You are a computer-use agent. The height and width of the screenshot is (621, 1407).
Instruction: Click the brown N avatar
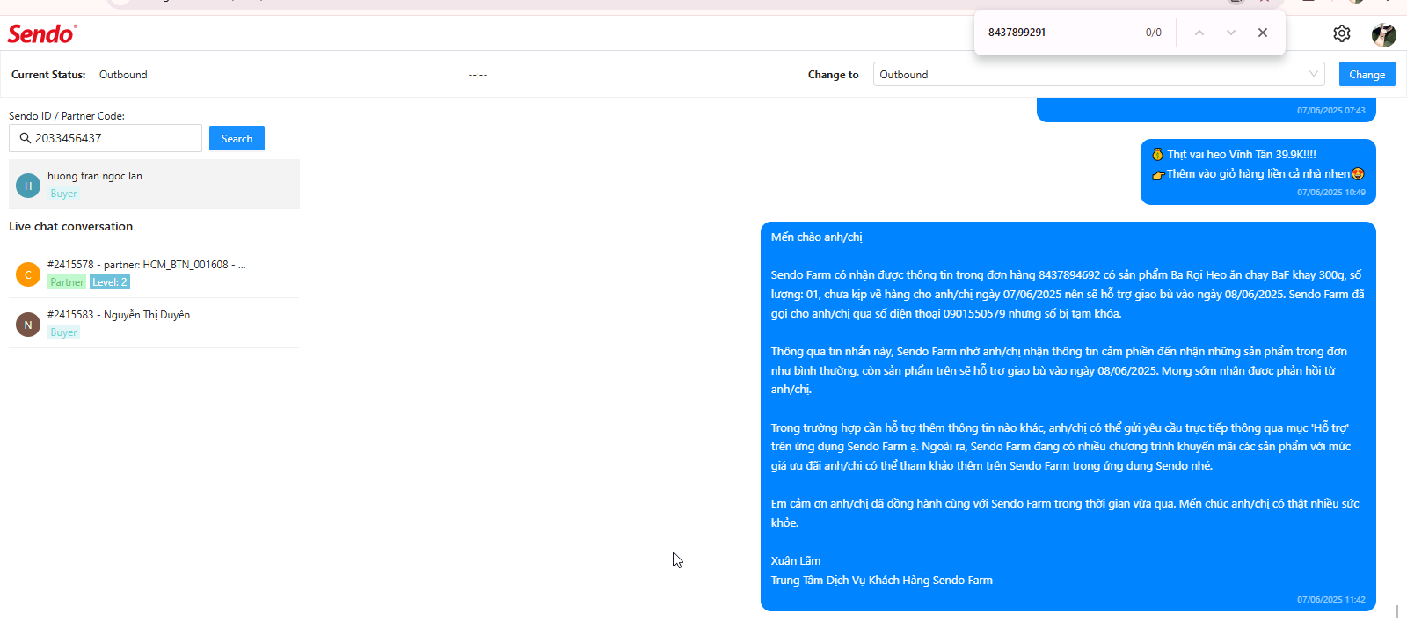pos(28,325)
